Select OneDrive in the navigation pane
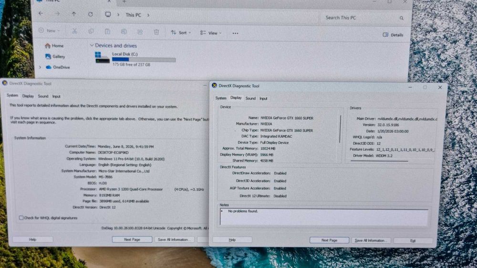477x268 pixels. [58, 67]
